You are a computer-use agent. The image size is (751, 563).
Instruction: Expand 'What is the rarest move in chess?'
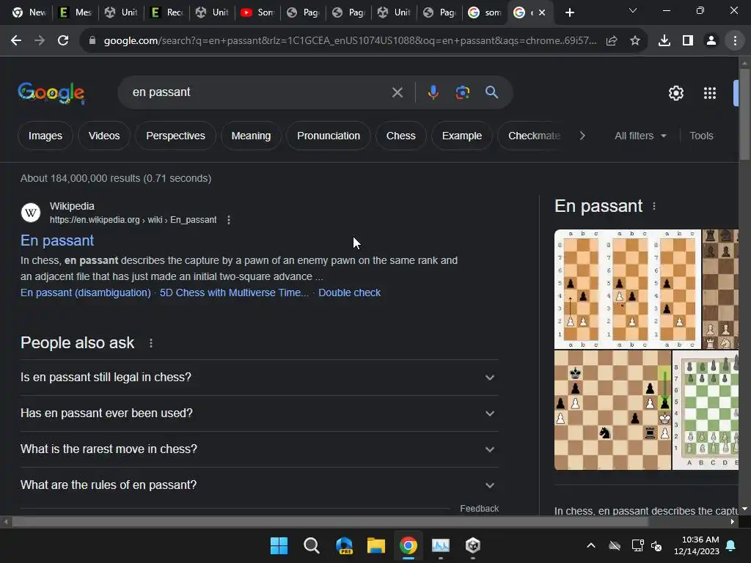click(259, 449)
